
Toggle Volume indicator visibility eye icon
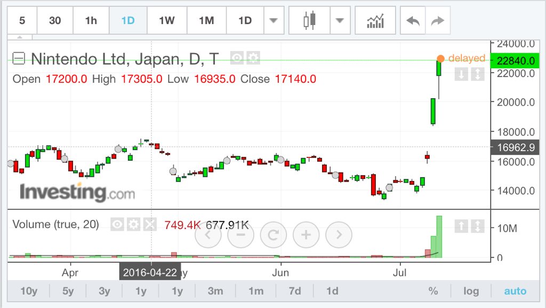coord(117,224)
